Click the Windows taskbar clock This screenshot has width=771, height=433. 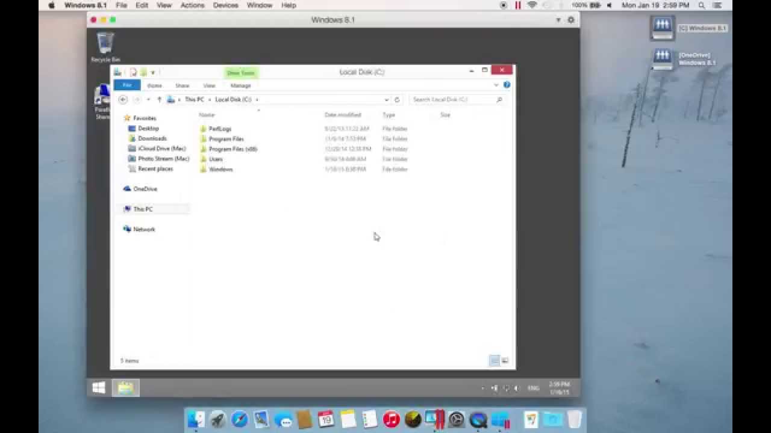[x=559, y=388]
